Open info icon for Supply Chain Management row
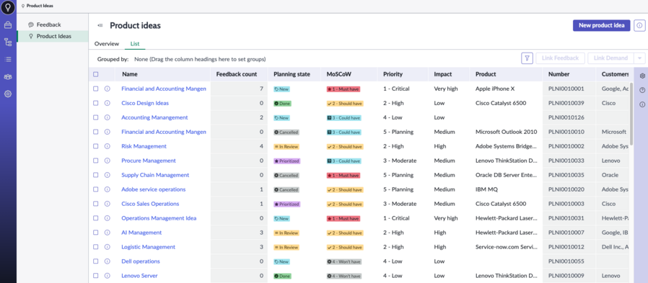 coord(107,175)
